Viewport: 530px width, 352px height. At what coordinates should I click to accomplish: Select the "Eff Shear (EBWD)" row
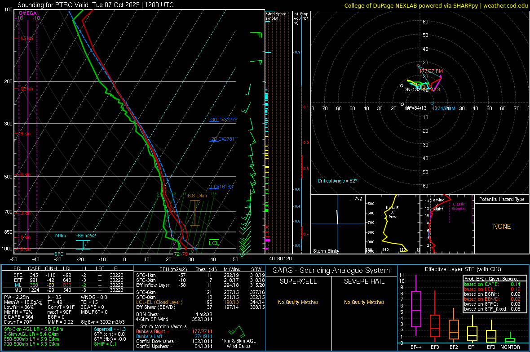[x=200, y=307]
